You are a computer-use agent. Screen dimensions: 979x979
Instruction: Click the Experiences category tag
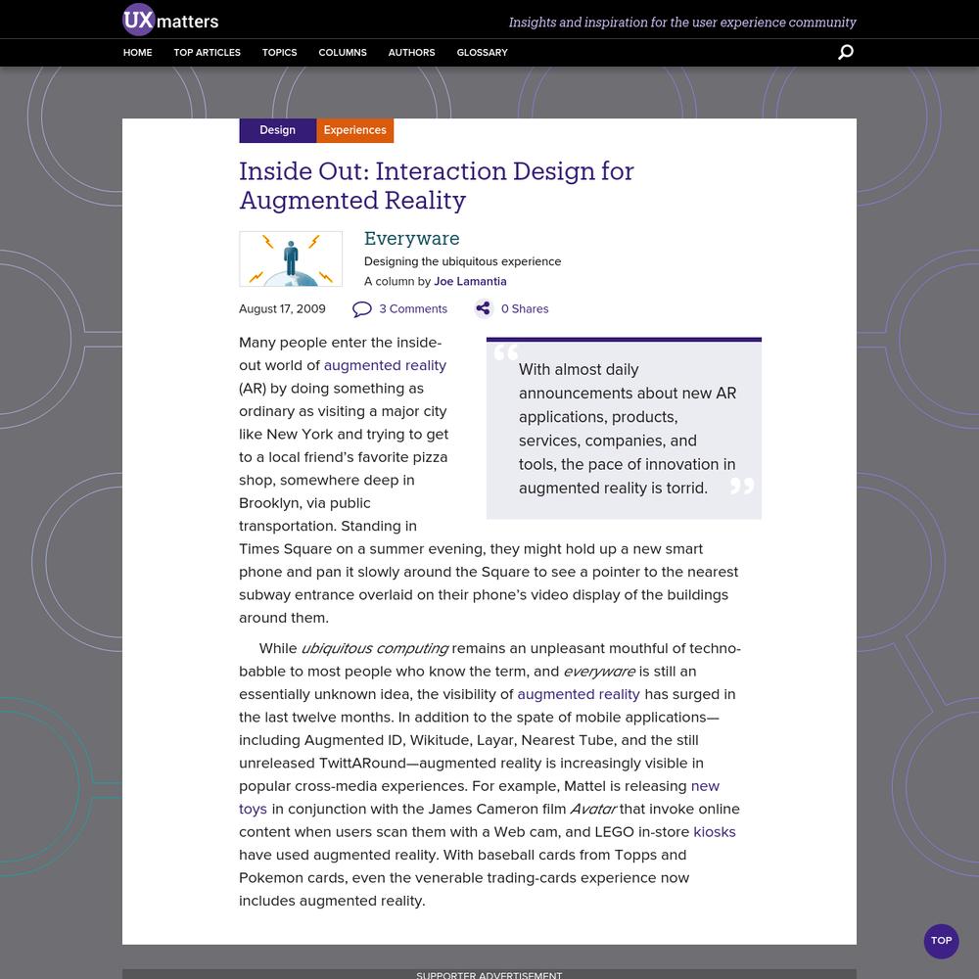pyautogui.click(x=355, y=130)
